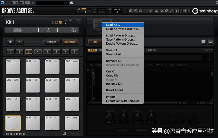Choose Load Kit With Patterns...

(123, 29)
